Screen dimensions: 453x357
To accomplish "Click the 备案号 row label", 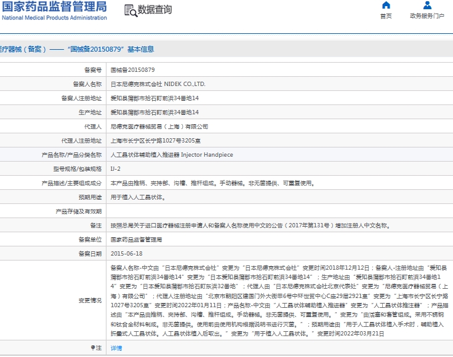I will pyautogui.click(x=93, y=70).
